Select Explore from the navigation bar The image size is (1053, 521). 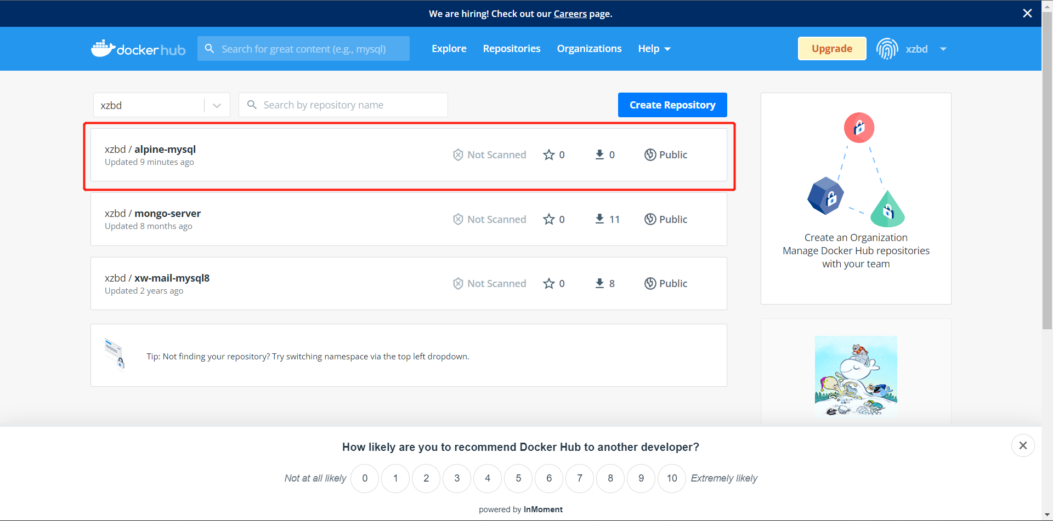coord(449,48)
